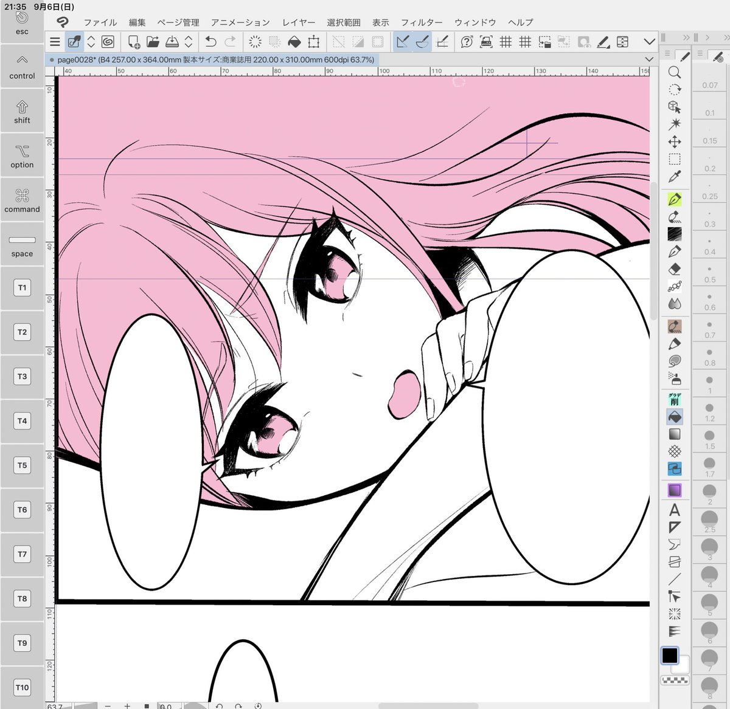Toggle Snap to Ruler in command bar
Image resolution: width=730 pixels, height=709 pixels.
coord(403,41)
